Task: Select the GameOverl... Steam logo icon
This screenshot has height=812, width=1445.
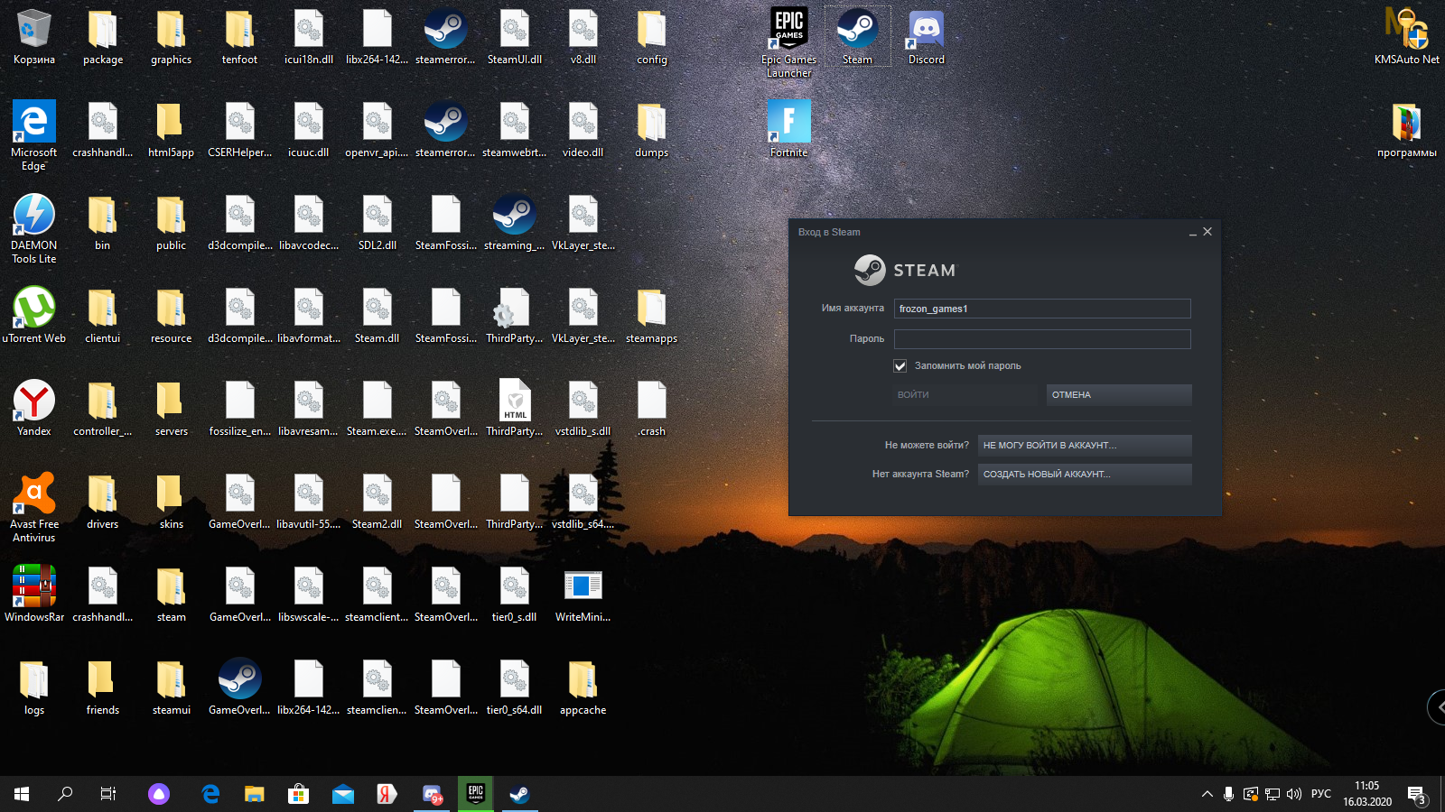Action: pyautogui.click(x=239, y=687)
